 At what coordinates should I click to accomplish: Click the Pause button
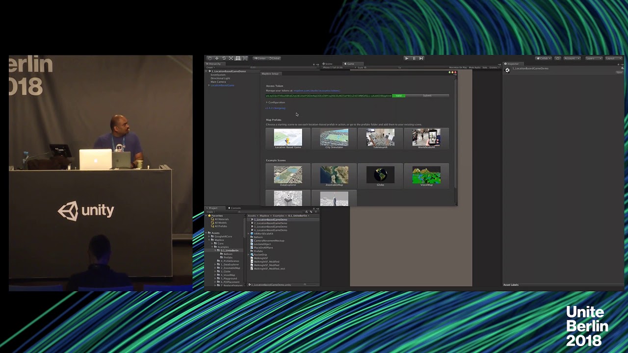tap(414, 58)
